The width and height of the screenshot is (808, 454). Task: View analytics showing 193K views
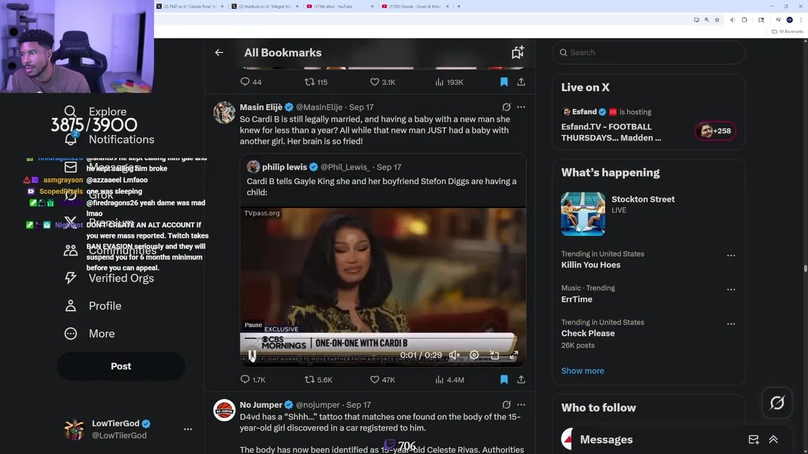coord(449,82)
